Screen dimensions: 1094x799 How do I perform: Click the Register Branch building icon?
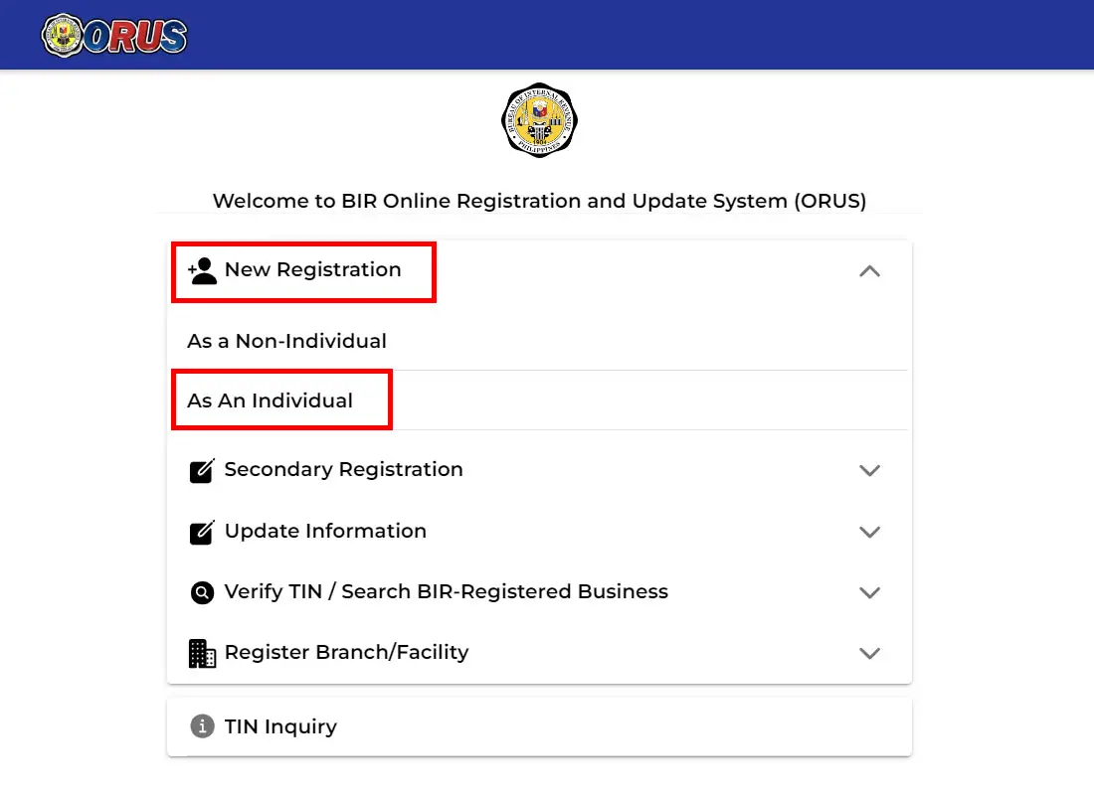point(202,653)
